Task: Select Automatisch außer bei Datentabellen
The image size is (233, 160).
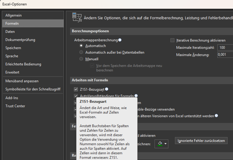Action: 81,52
